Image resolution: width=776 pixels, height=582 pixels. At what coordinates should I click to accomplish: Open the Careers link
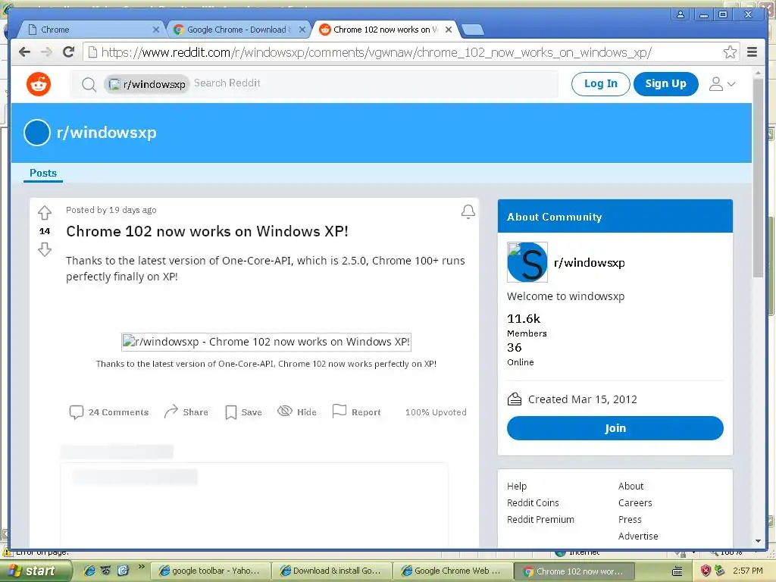pos(635,503)
